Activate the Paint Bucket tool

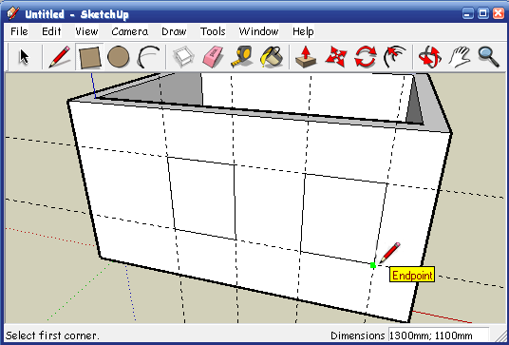click(272, 57)
